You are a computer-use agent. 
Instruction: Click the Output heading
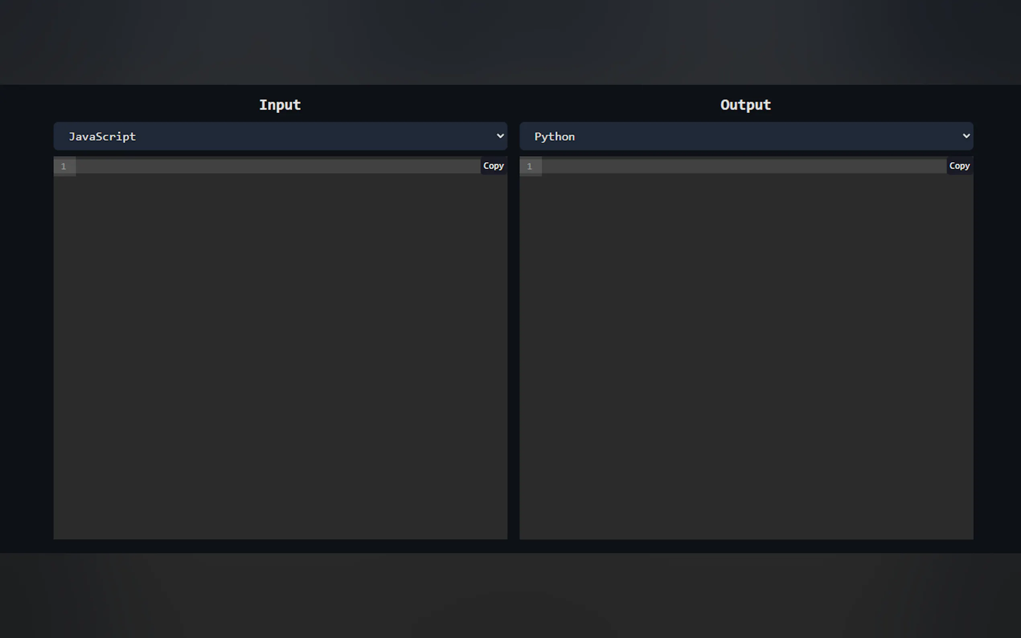point(745,105)
